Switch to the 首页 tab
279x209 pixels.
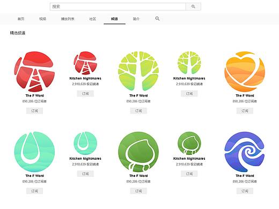coord(21,19)
